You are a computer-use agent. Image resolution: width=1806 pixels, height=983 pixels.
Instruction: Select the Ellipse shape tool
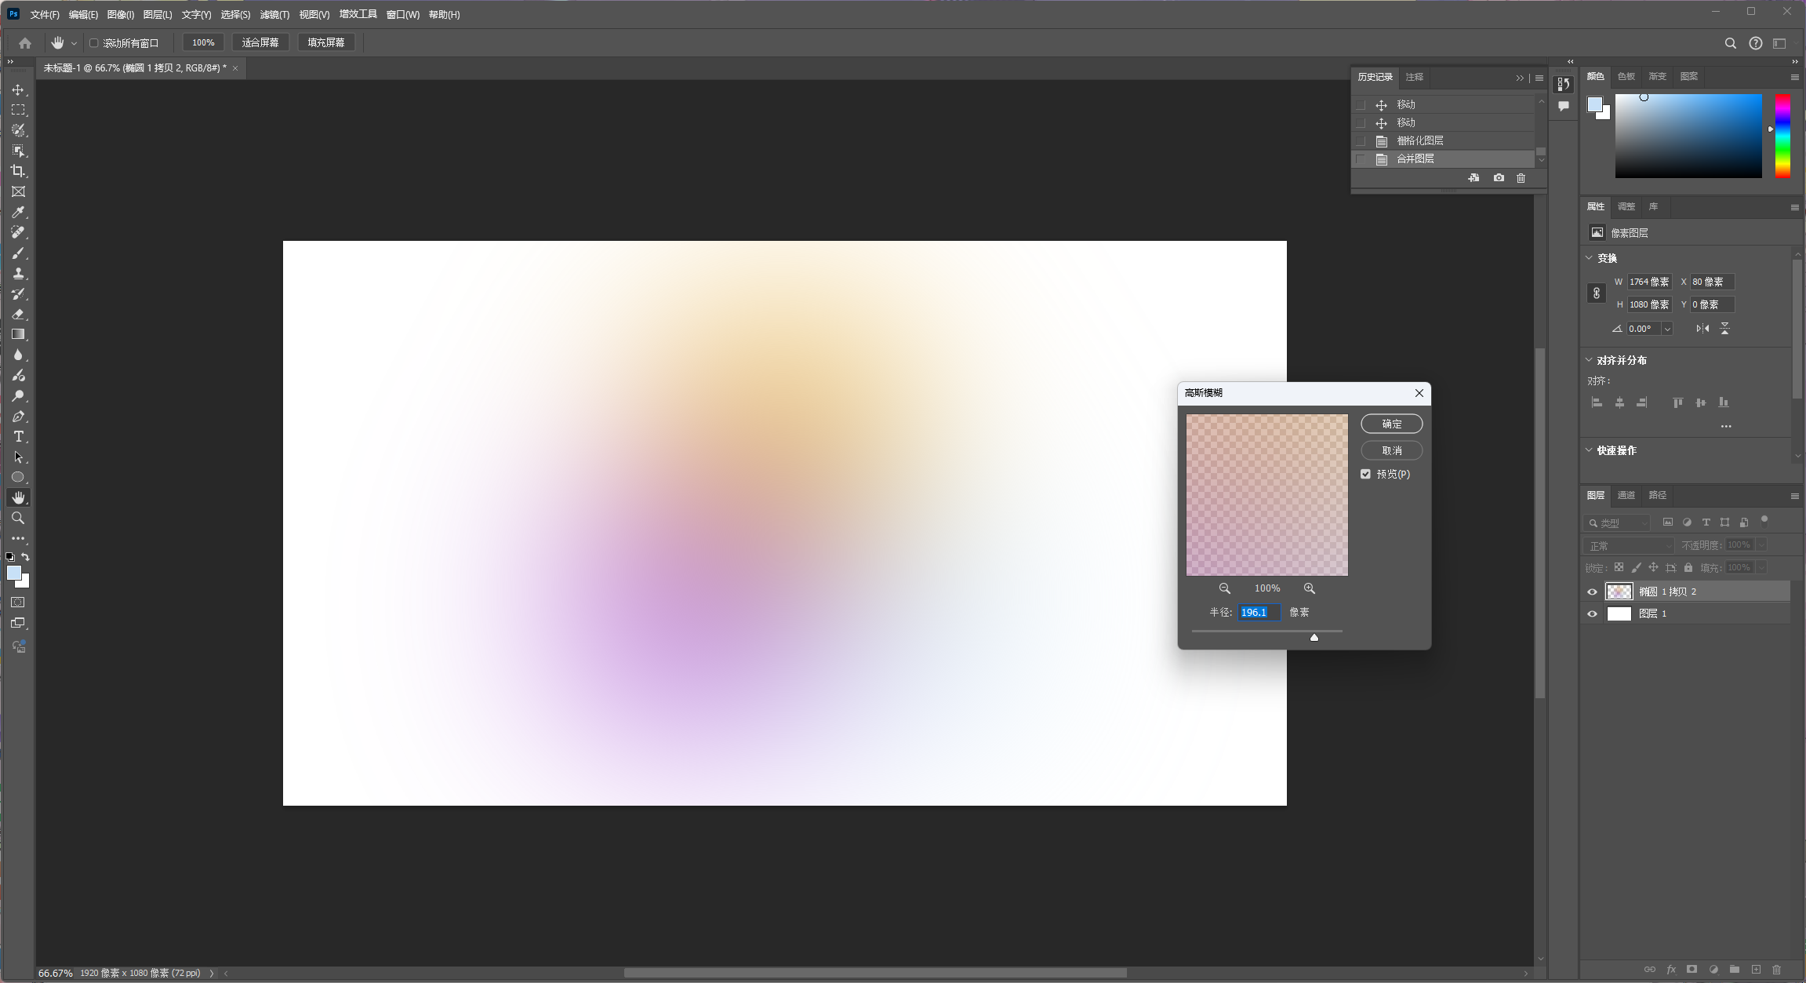18,477
